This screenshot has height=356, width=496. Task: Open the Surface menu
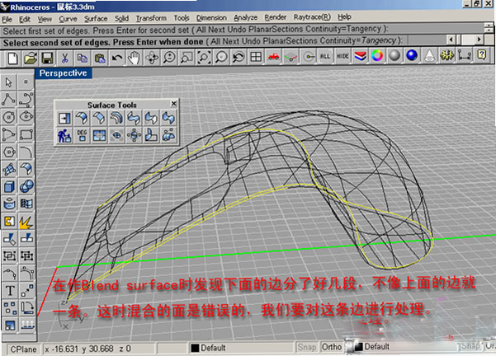tap(96, 19)
